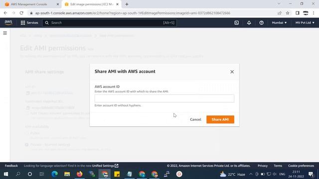Click the ENG language indicator

click(x=282, y=174)
